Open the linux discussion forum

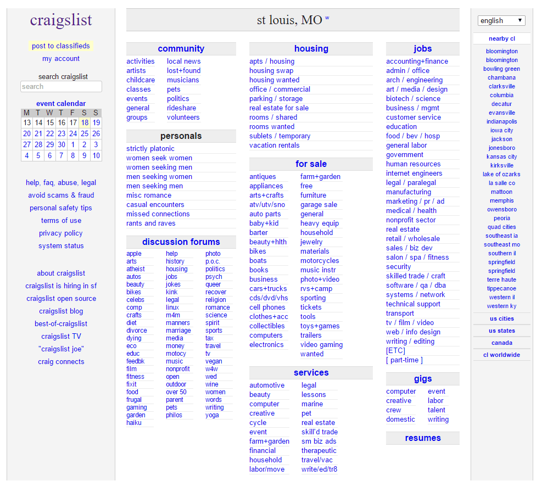pyautogui.click(x=172, y=307)
